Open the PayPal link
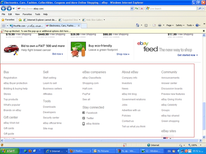 (x=86, y=94)
